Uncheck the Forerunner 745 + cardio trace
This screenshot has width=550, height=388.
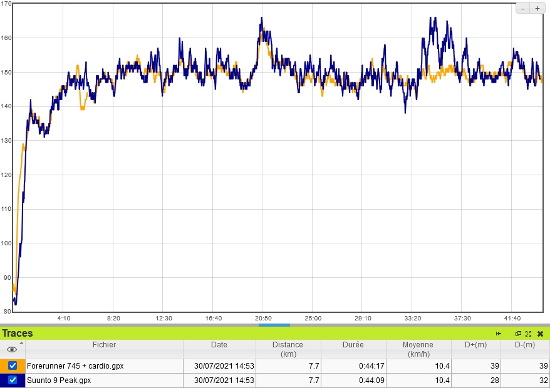point(13,365)
